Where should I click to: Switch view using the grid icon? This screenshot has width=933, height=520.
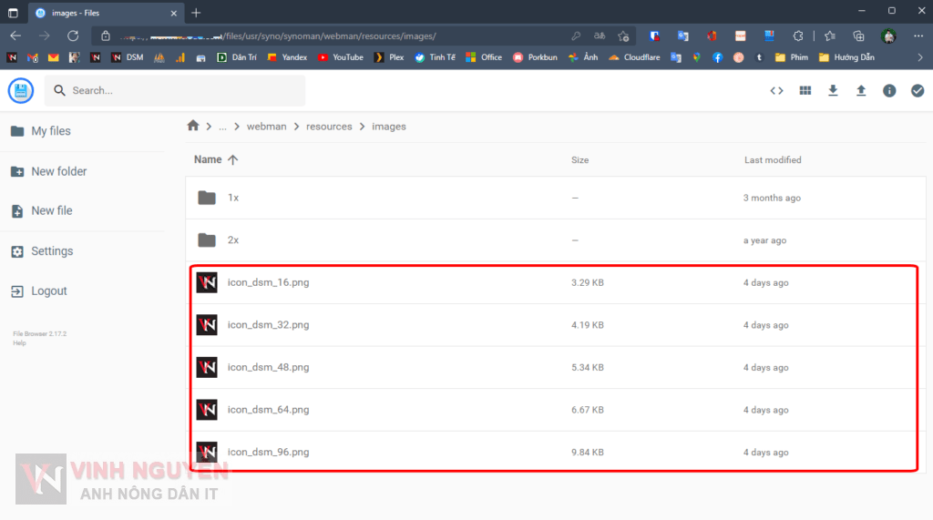pos(805,91)
